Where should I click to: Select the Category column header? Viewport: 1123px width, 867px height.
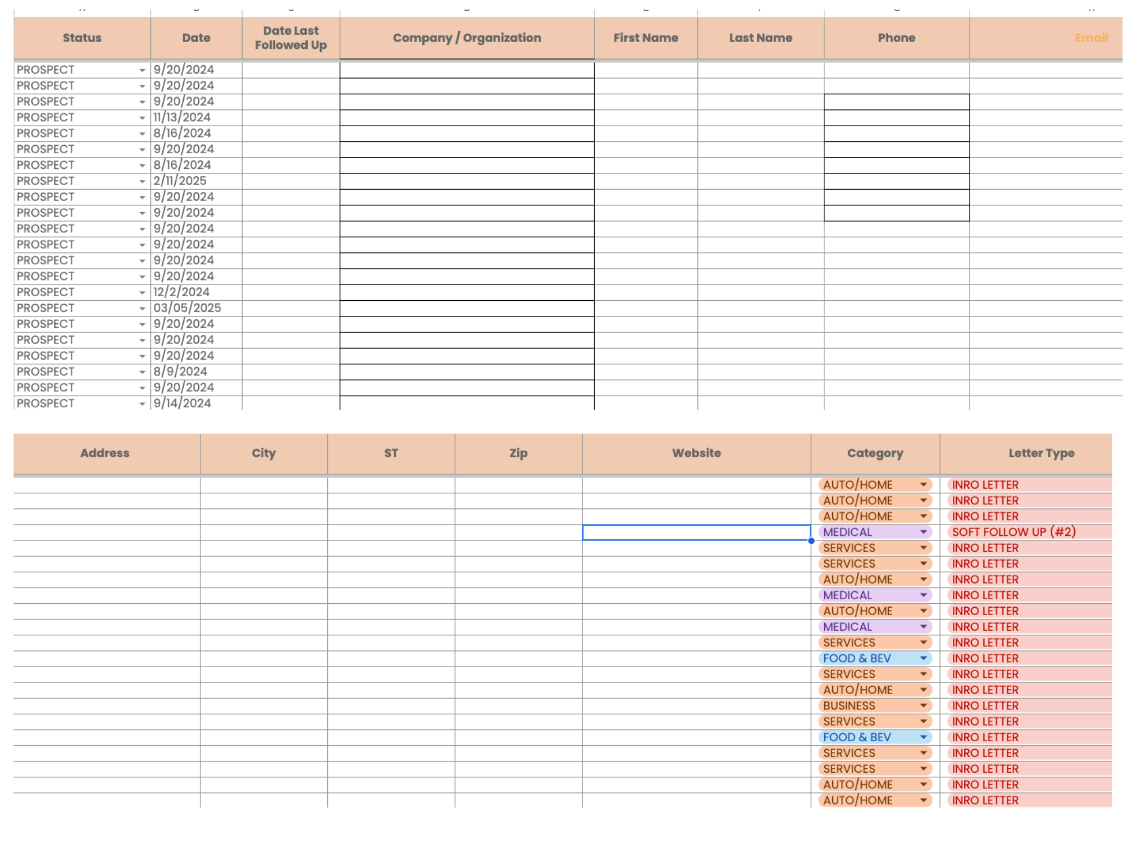(x=875, y=453)
